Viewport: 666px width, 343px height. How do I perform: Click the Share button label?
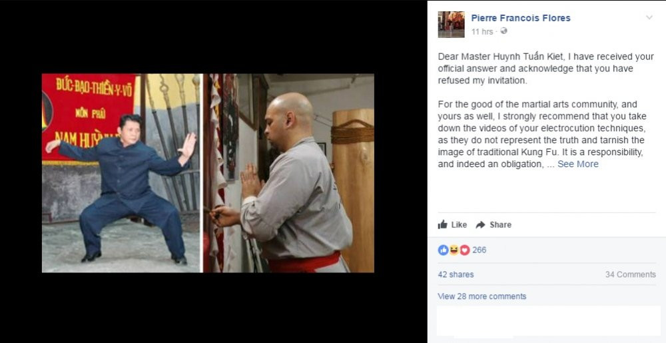click(500, 224)
